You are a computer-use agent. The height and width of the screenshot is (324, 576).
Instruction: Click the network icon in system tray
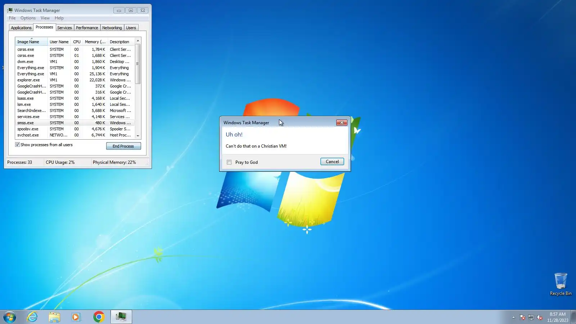coord(531,317)
